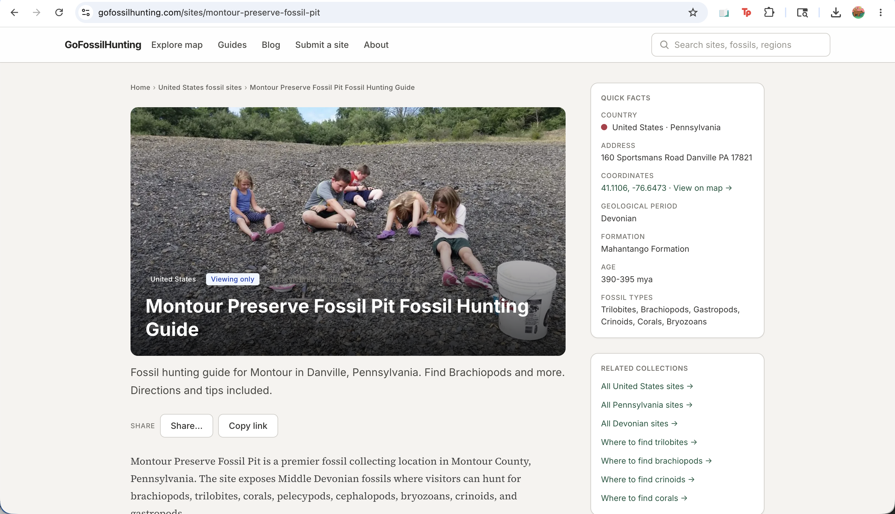Reload the current page
Image resolution: width=895 pixels, height=514 pixels.
59,13
